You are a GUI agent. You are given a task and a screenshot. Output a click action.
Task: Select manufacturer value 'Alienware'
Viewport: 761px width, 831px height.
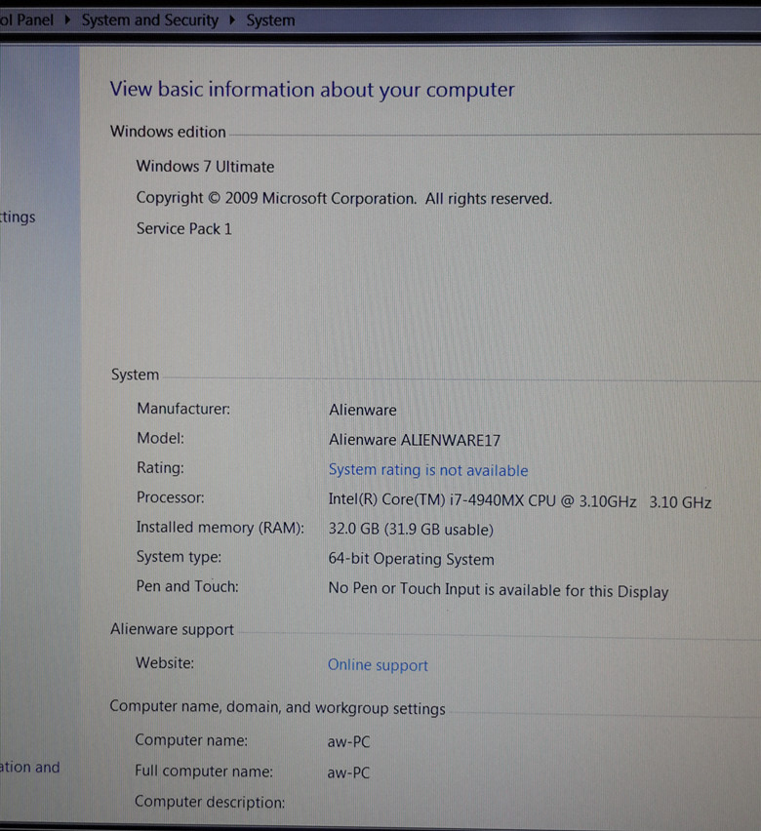click(x=363, y=411)
